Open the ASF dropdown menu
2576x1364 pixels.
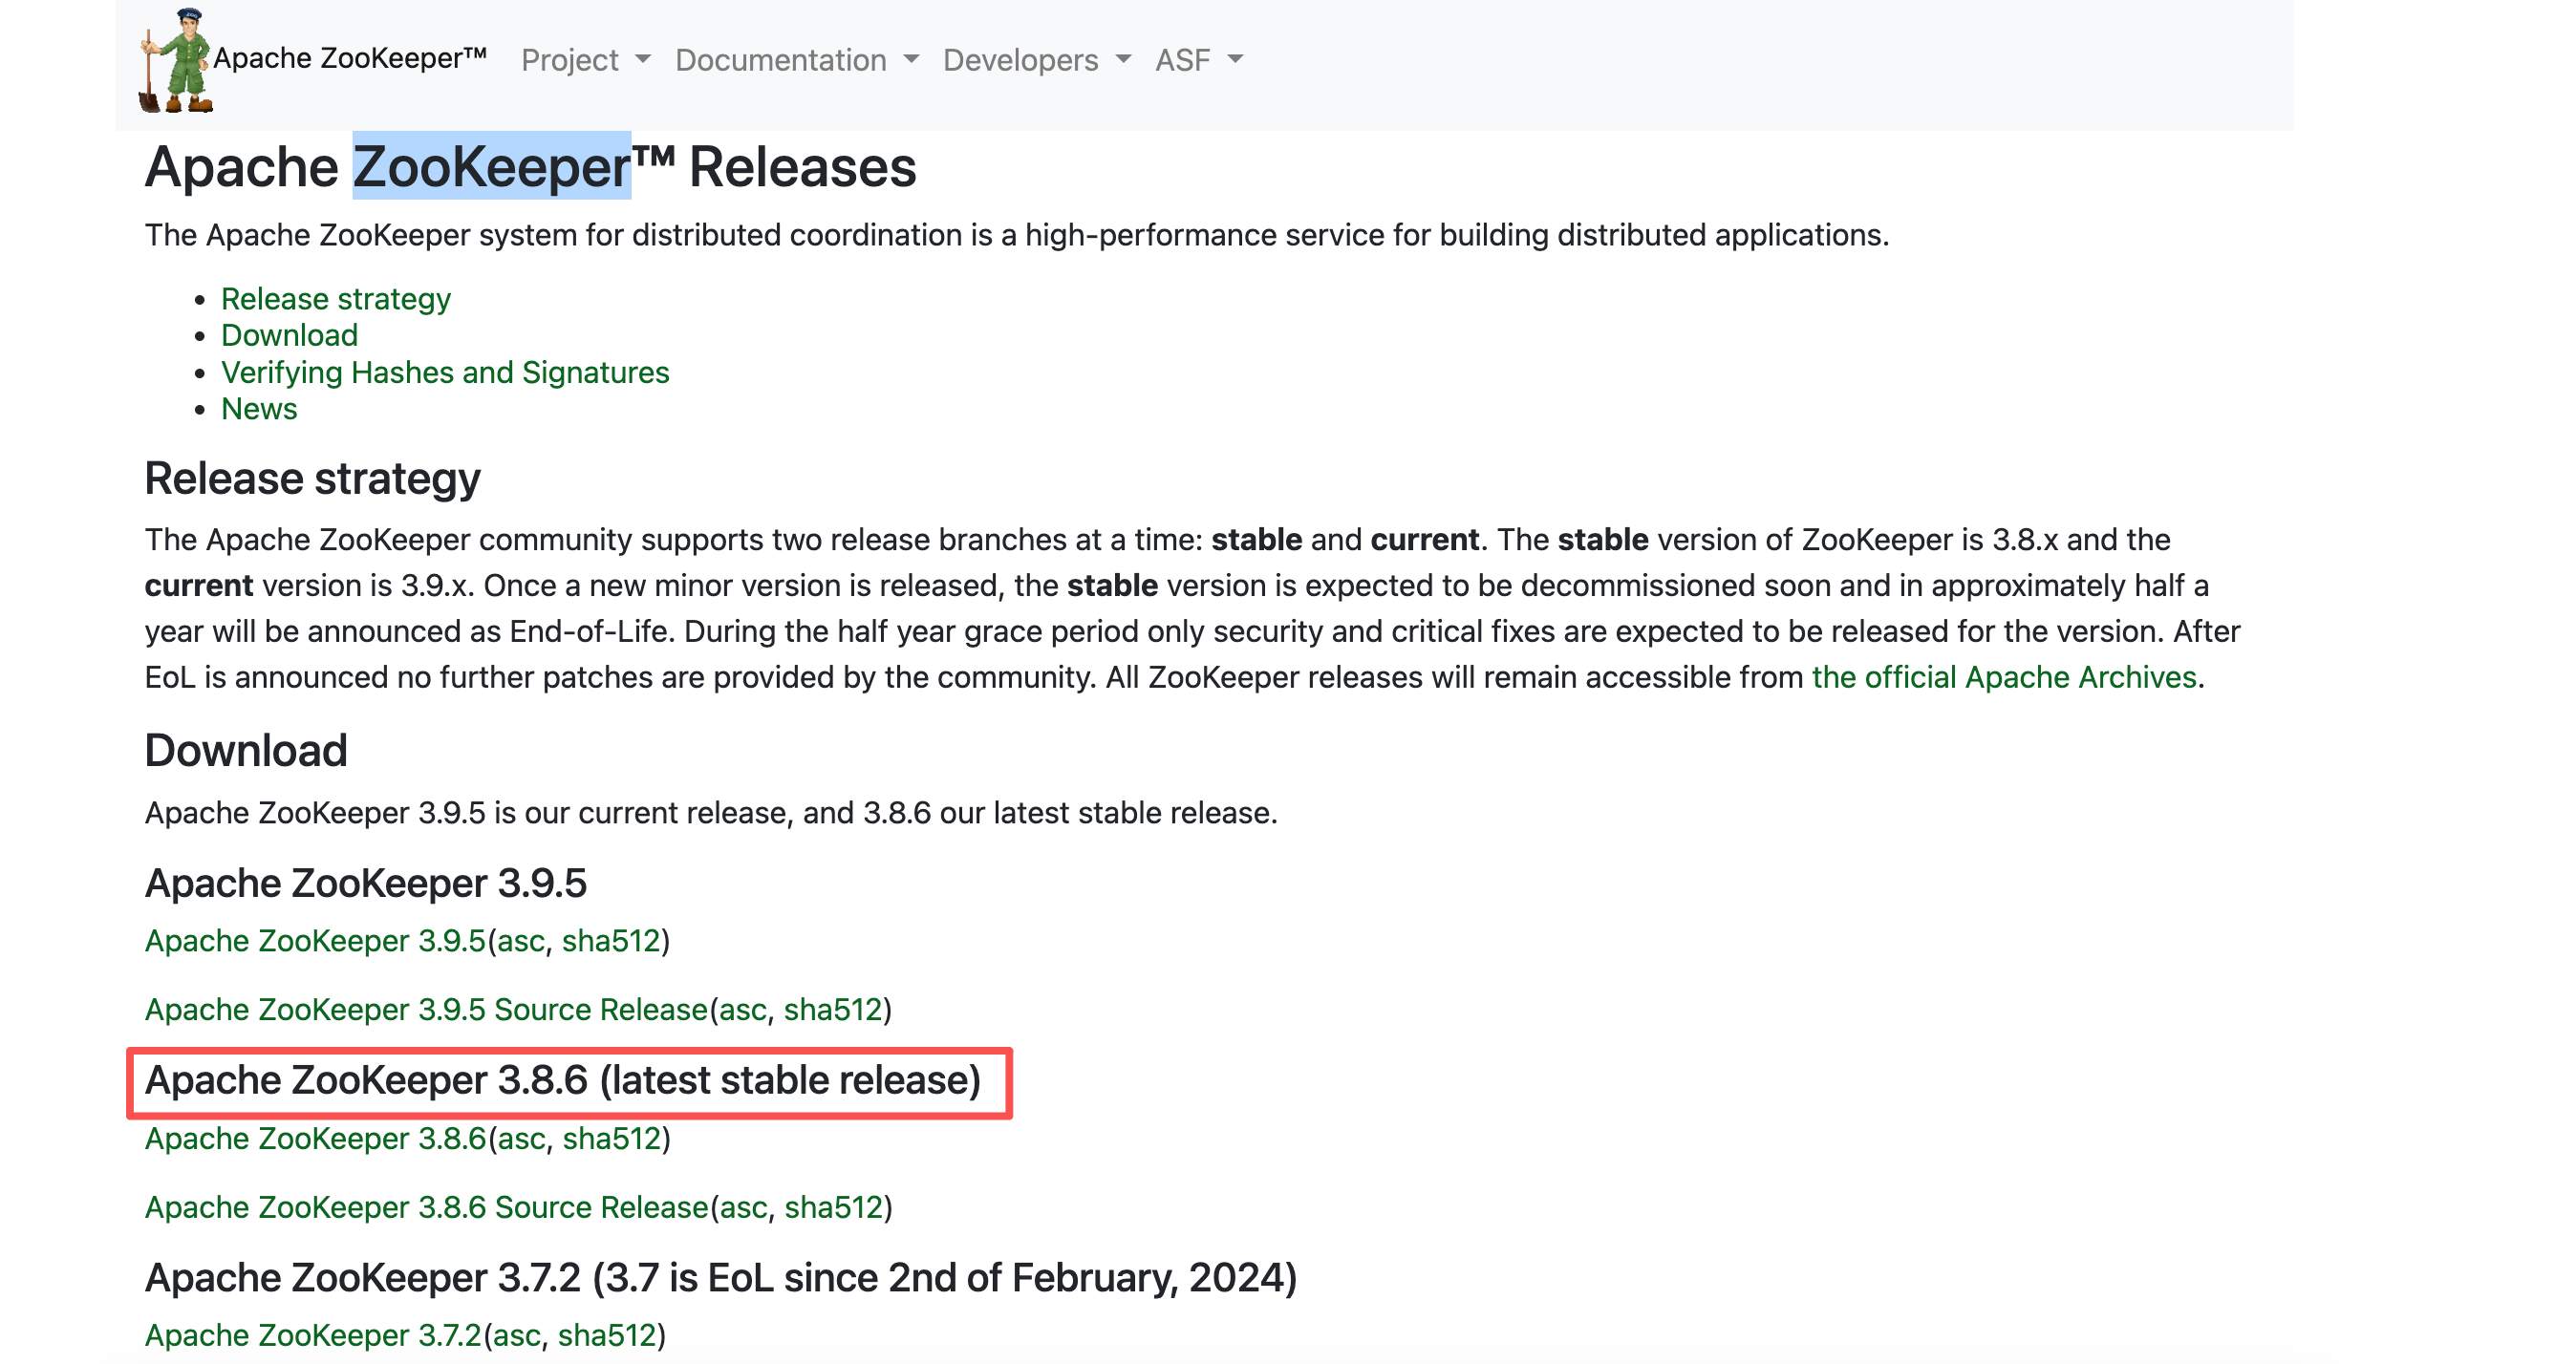(1199, 60)
